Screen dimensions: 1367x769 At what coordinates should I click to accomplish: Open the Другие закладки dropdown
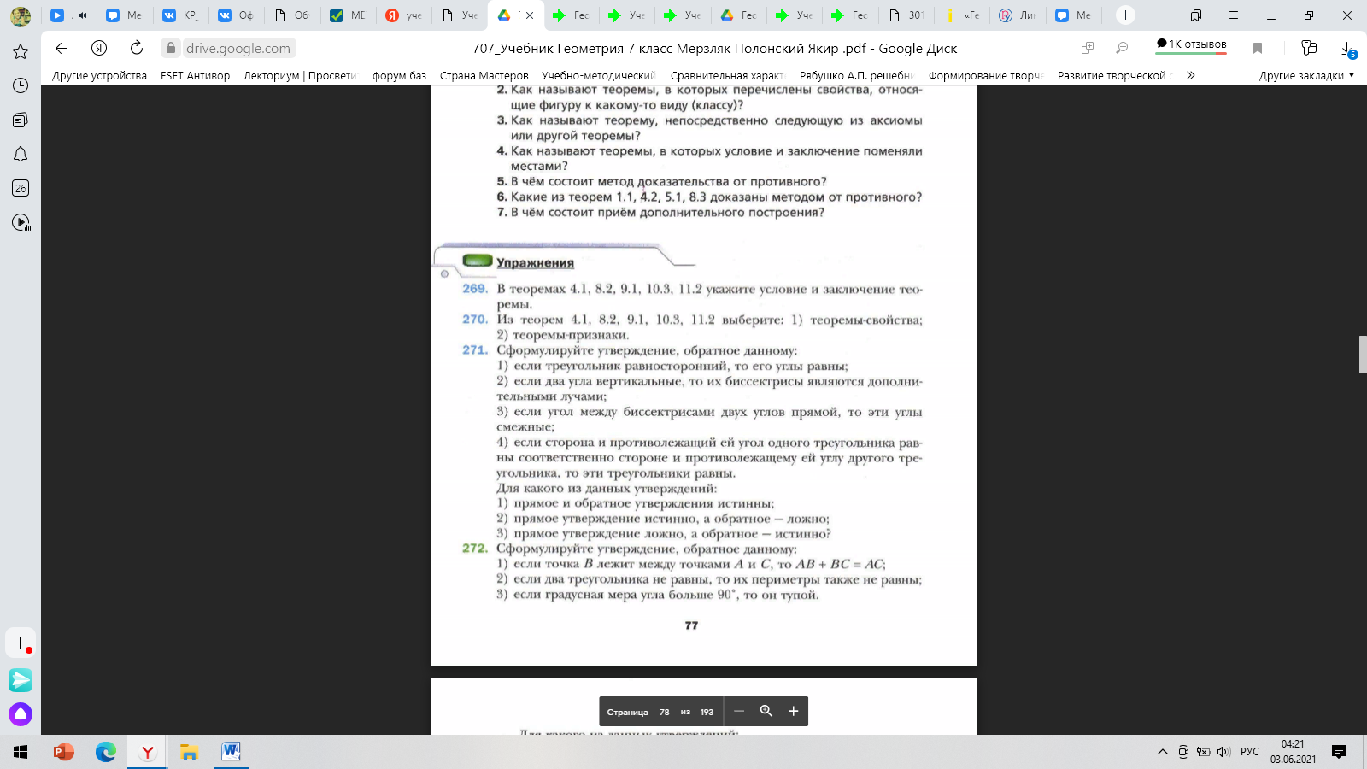tap(1306, 75)
